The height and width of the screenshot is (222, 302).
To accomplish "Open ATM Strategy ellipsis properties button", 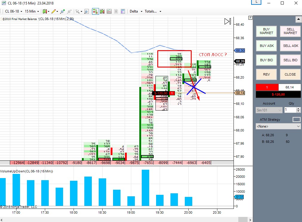I will (296, 120).
